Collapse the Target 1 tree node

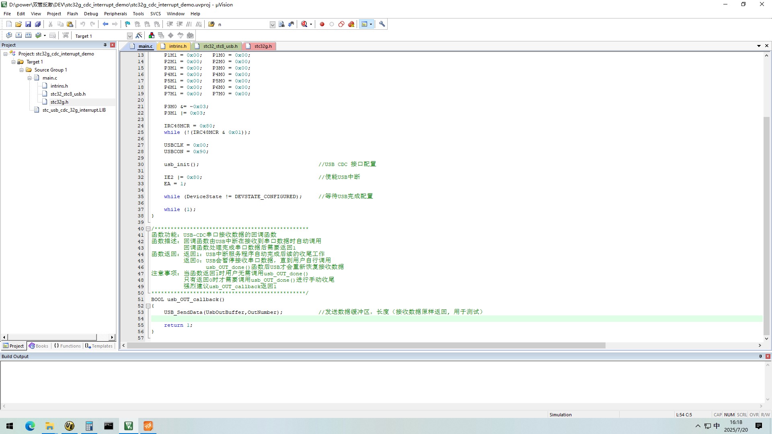[x=14, y=62]
